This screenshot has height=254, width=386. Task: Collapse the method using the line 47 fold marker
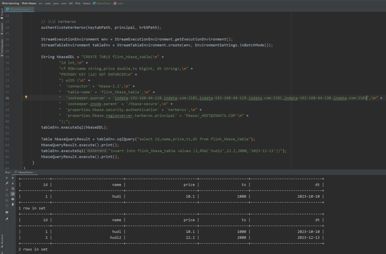22,163
